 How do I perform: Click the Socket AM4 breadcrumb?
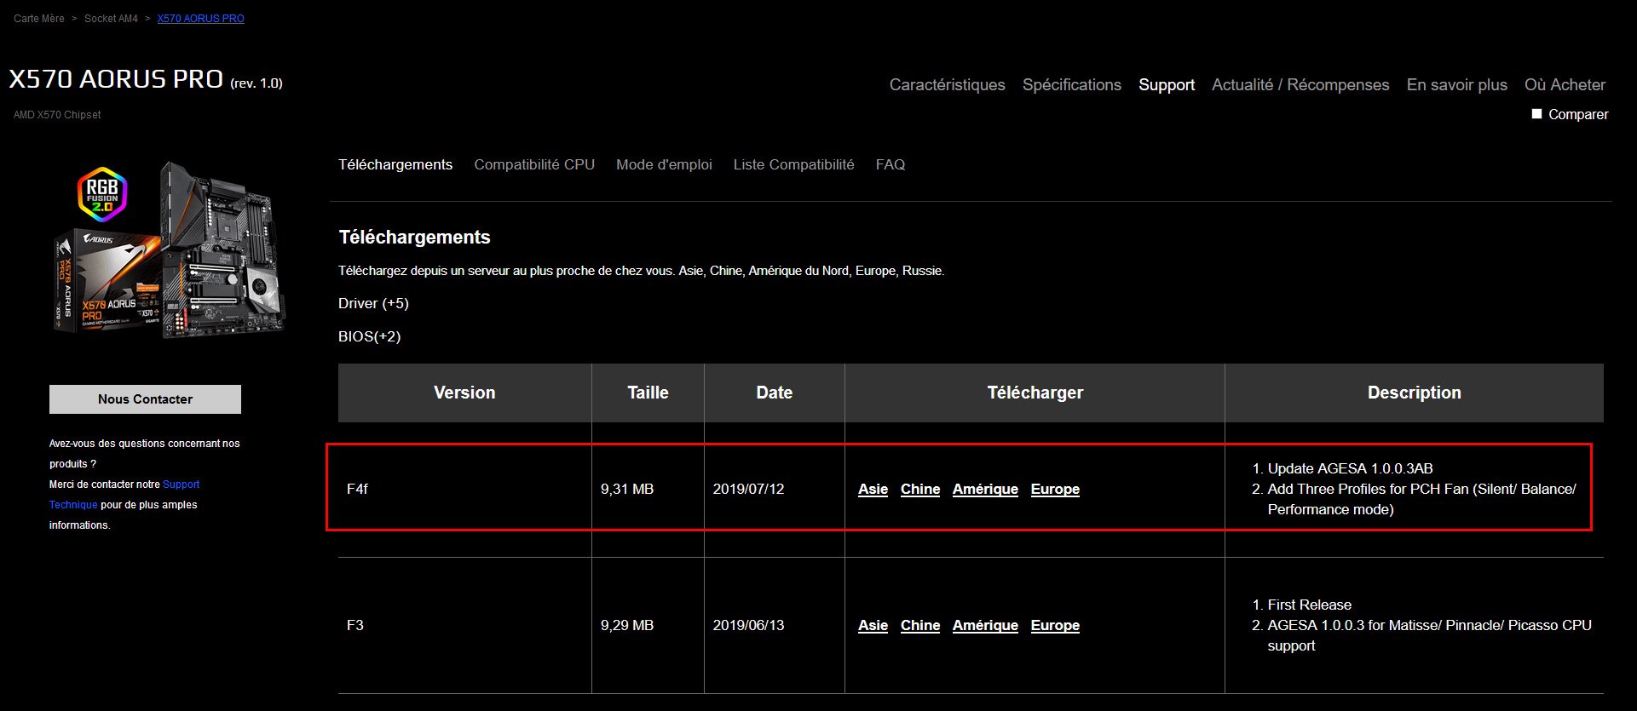[x=111, y=19]
